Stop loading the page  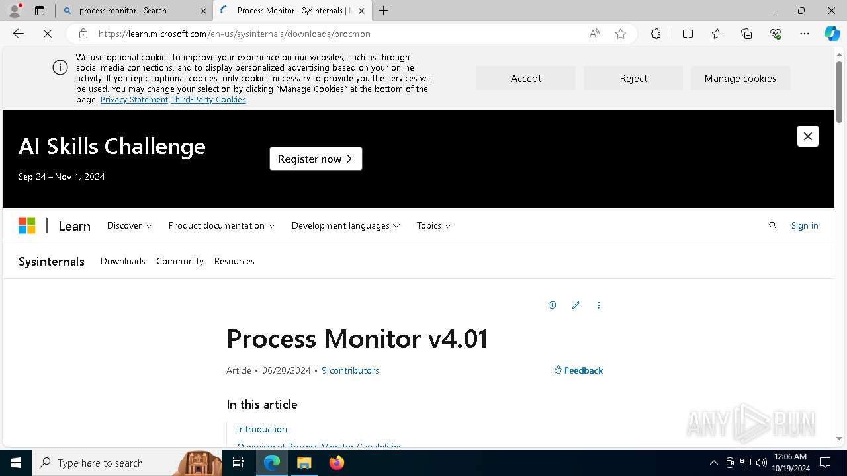pyautogui.click(x=48, y=34)
